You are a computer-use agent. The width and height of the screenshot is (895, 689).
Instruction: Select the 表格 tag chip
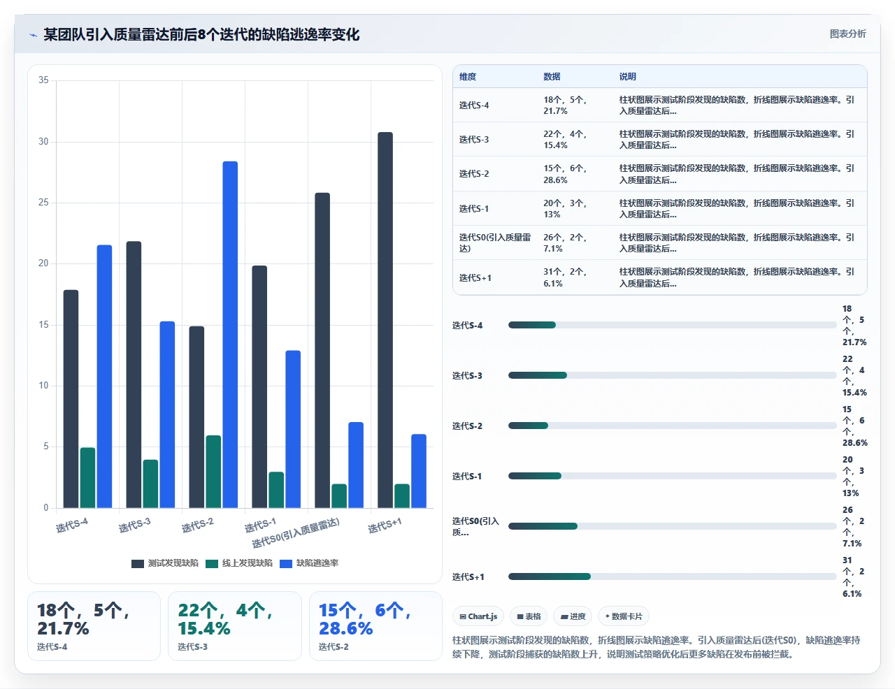pyautogui.click(x=529, y=616)
